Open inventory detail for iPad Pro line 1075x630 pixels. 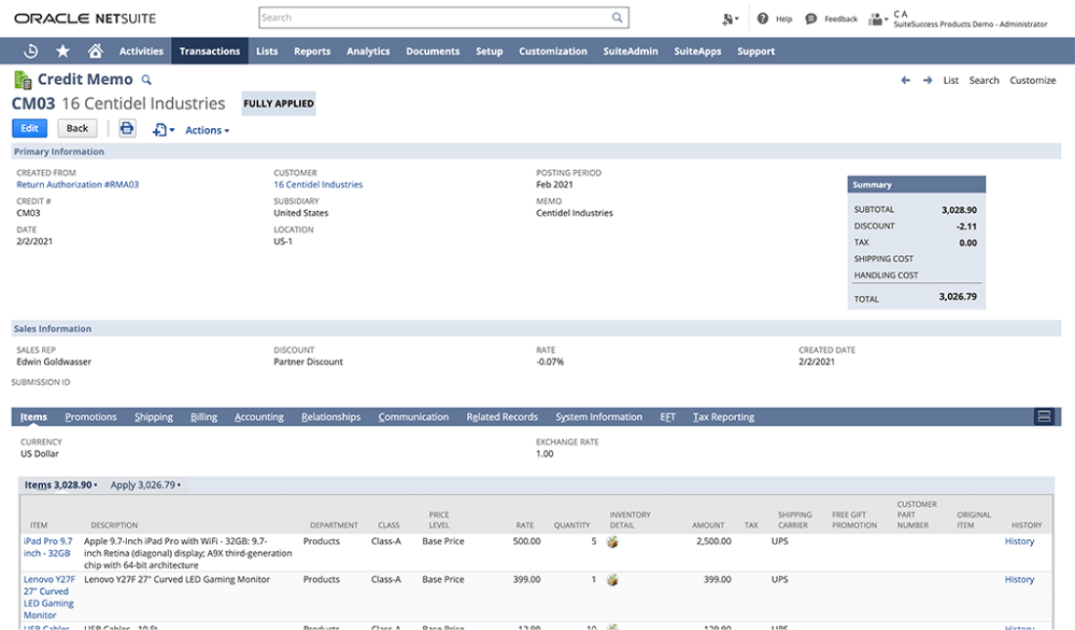point(613,541)
